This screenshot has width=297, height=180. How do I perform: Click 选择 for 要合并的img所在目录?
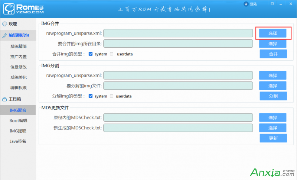pyautogui.click(x=273, y=44)
